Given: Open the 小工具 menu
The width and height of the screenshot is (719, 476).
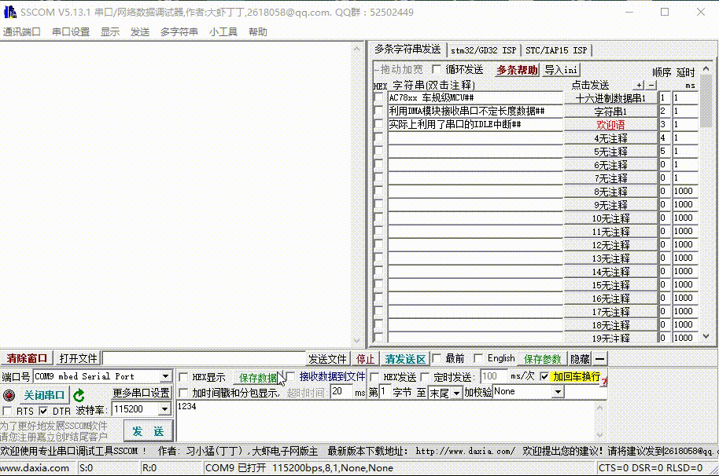Looking at the screenshot, I should (x=223, y=32).
